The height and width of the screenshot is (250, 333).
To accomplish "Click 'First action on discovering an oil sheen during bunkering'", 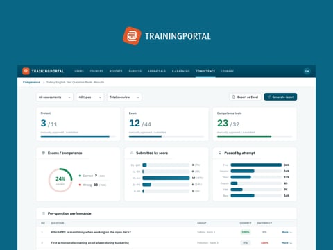I will (90, 243).
